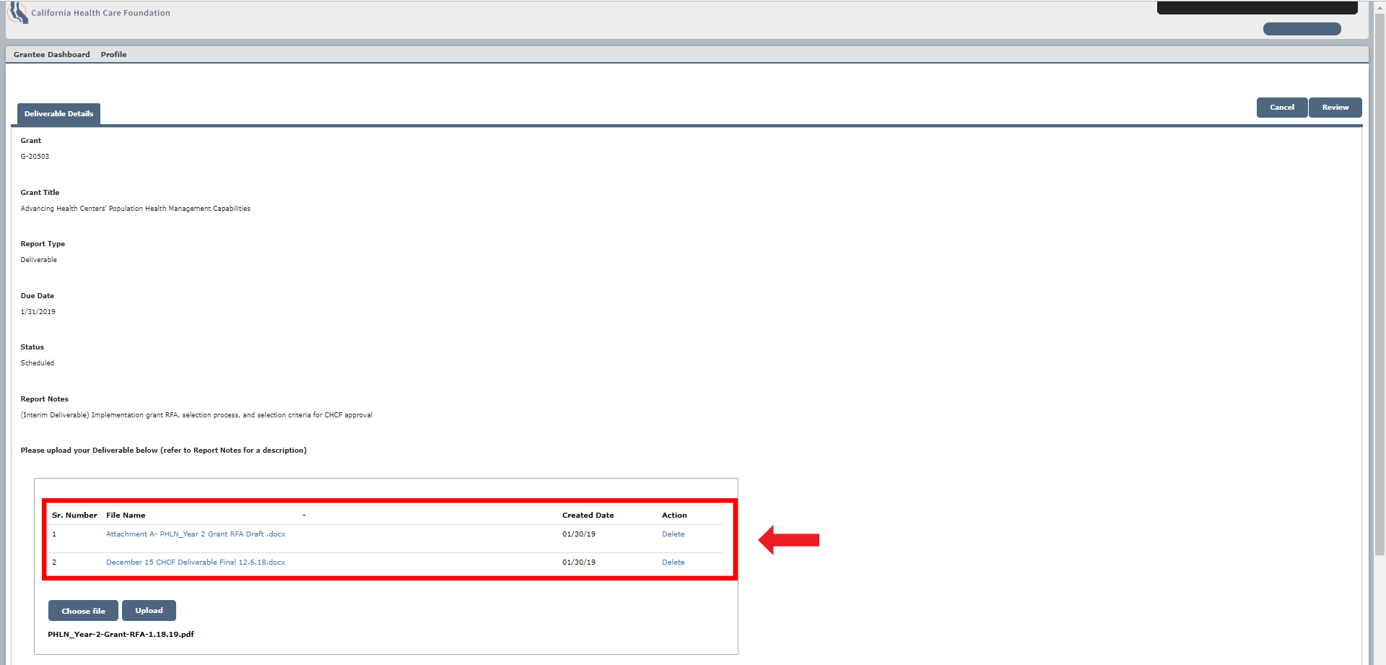This screenshot has height=665, width=1386.
Task: Click the Scheduled status value
Action: tap(38, 363)
